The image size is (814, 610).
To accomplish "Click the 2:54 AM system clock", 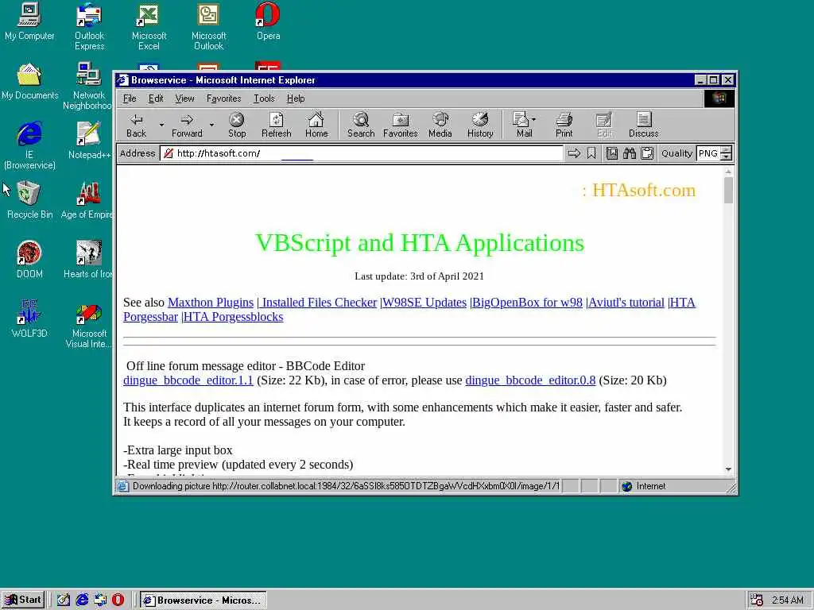I will coord(788,600).
